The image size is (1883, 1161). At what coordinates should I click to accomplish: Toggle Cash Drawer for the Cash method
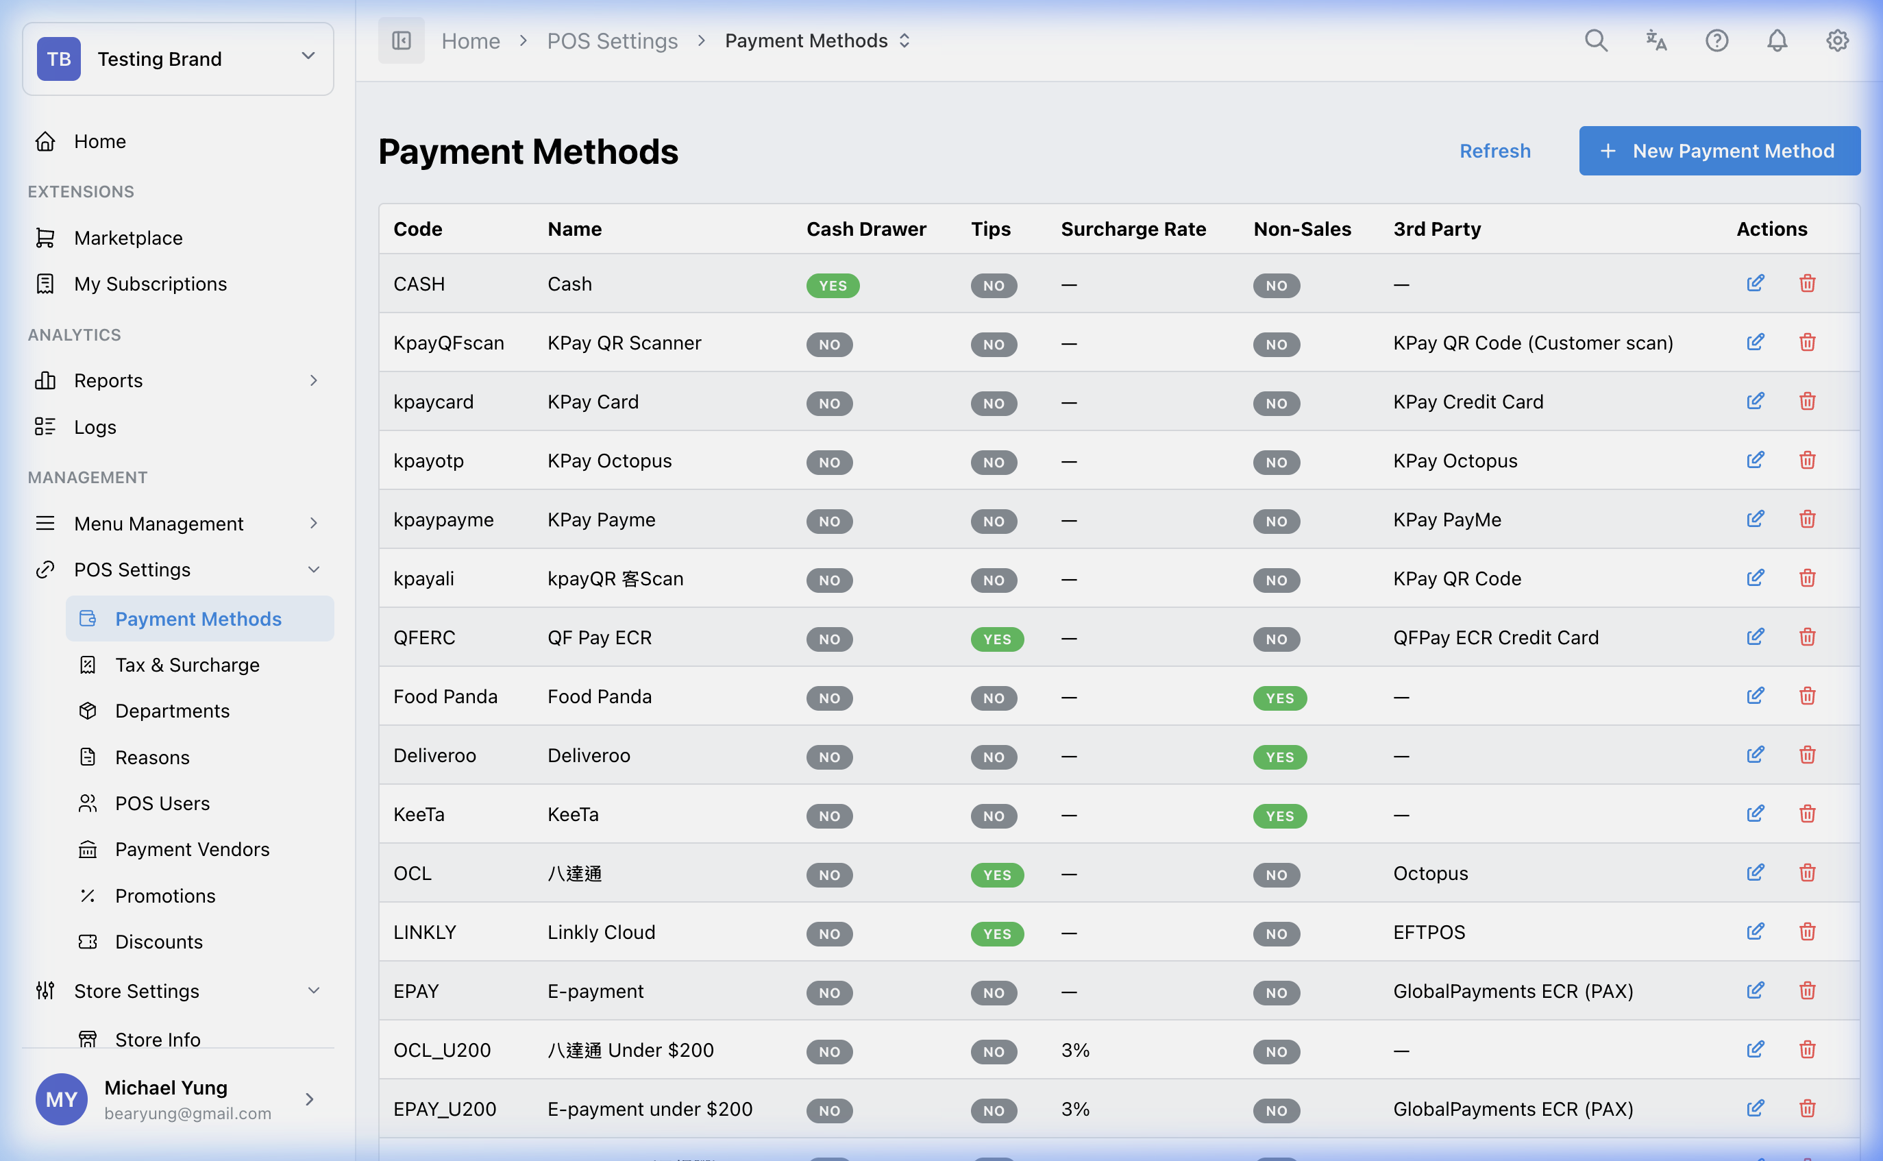pyautogui.click(x=832, y=285)
